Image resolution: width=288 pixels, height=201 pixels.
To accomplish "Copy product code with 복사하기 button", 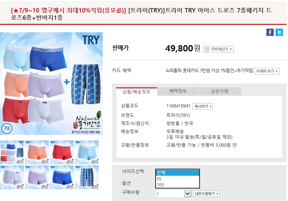I will coord(203,106).
